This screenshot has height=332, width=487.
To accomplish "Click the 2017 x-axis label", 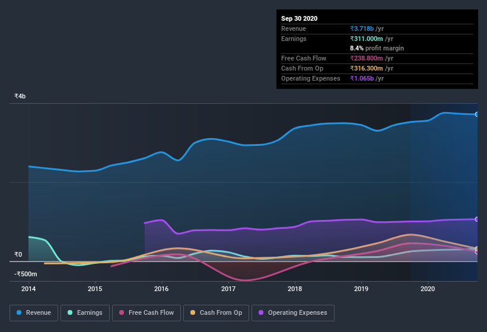I will pos(228,289).
